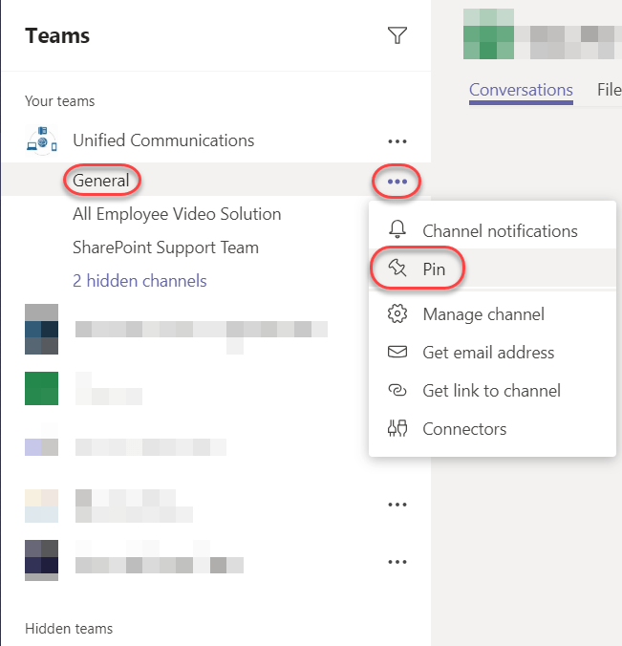Choose Get link to channel
The width and height of the screenshot is (622, 646).
pyautogui.click(x=492, y=390)
